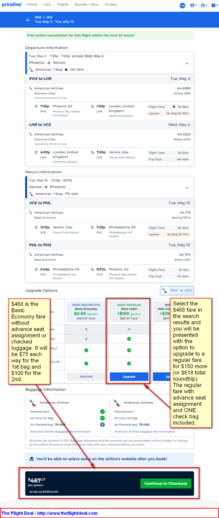Collapse the Venice to Phoenix return details
This screenshot has height=518, width=219.
coord(187,188)
